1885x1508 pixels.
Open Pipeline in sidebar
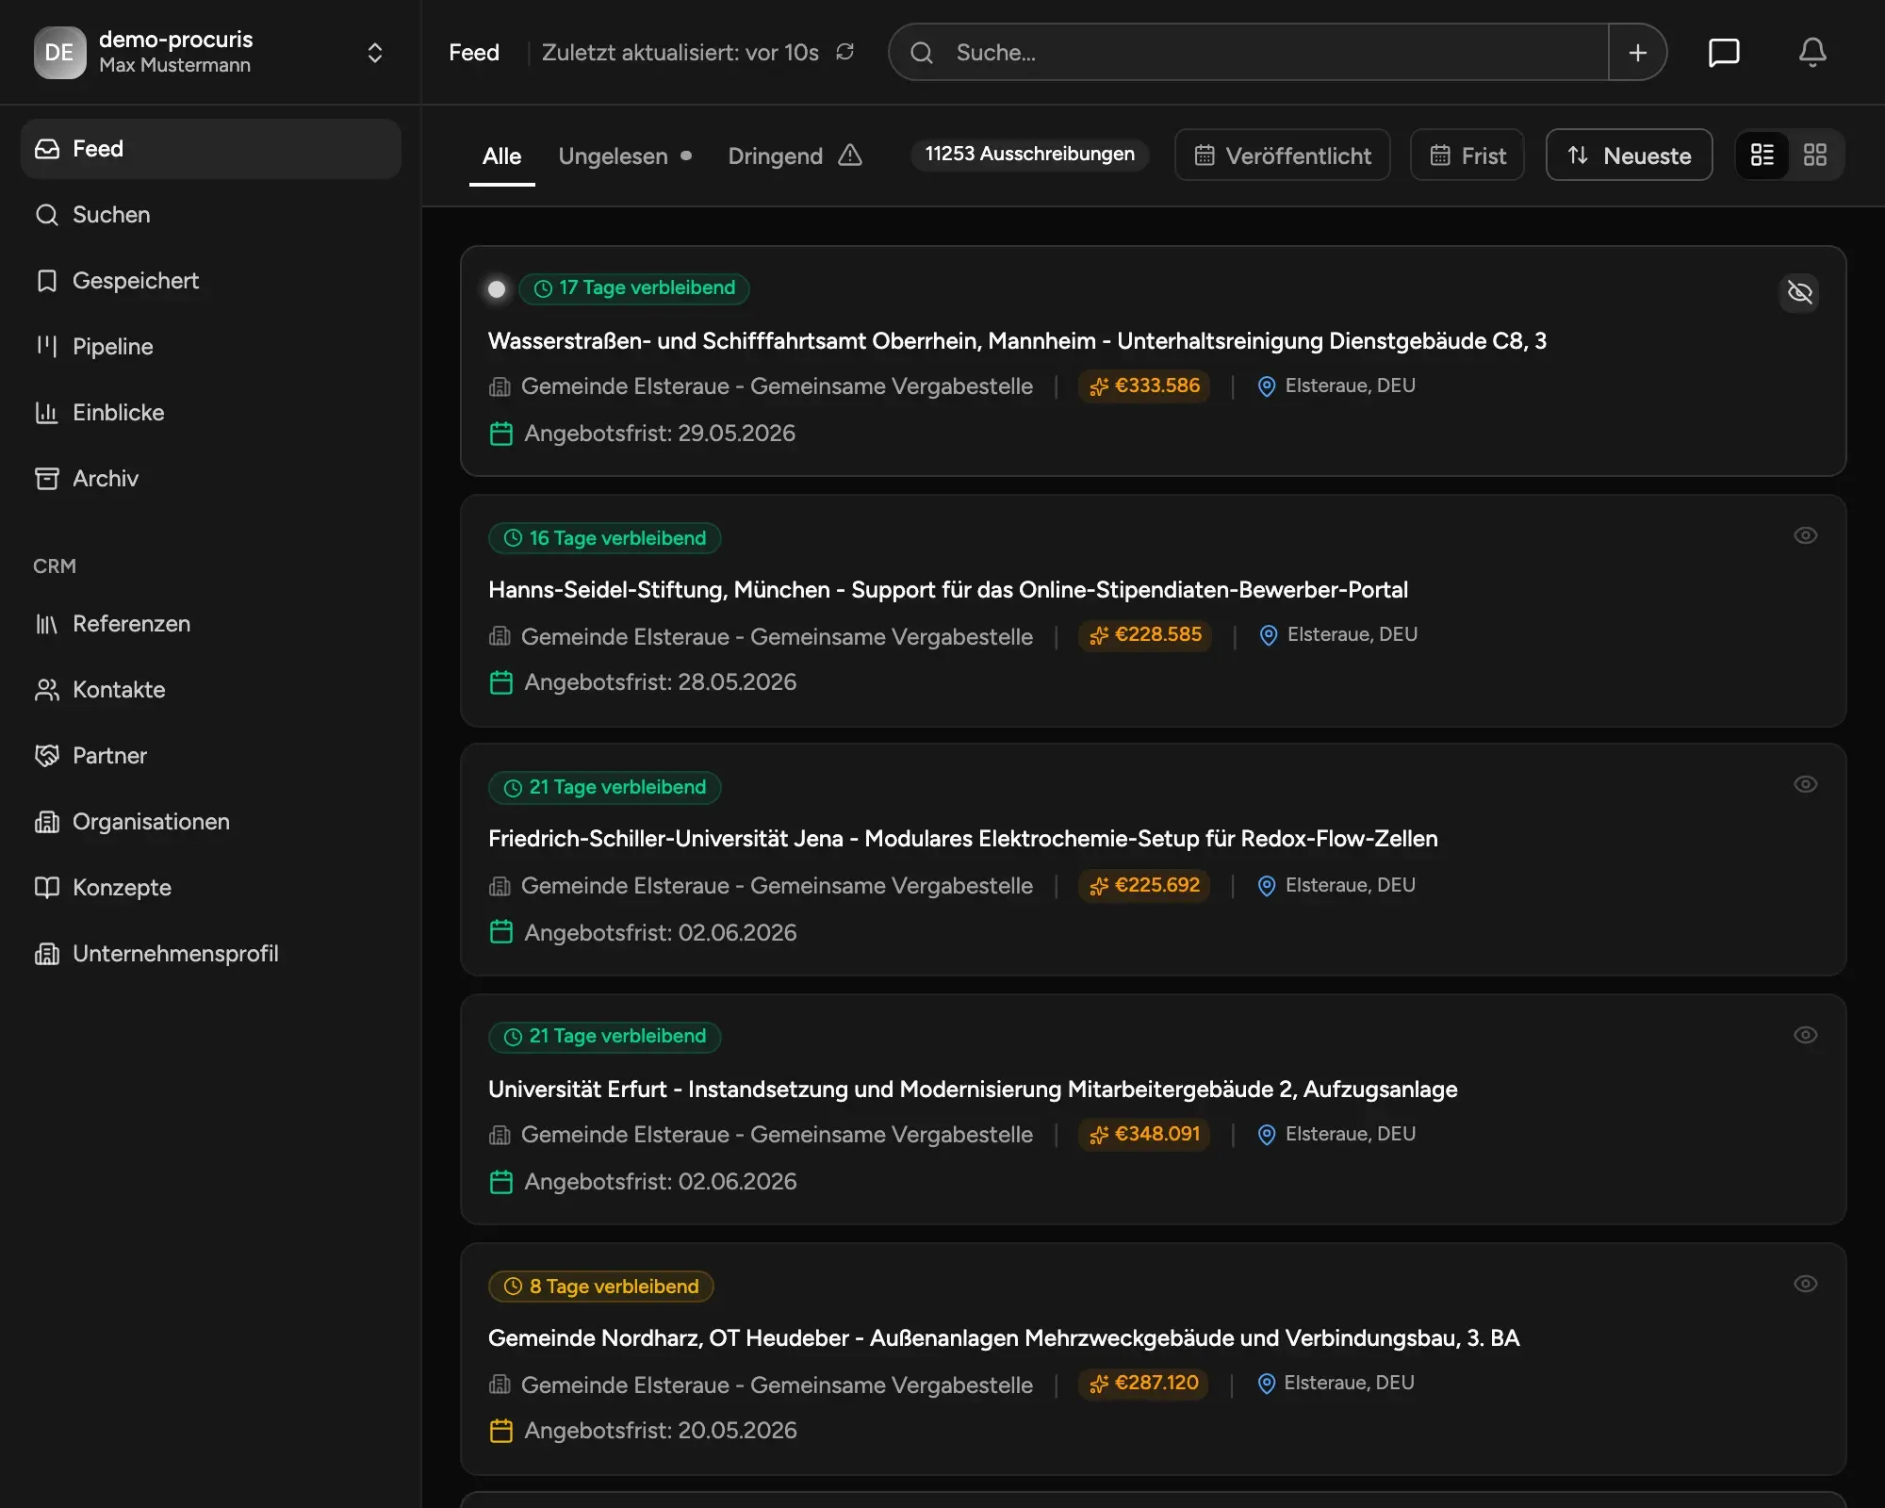[211, 347]
